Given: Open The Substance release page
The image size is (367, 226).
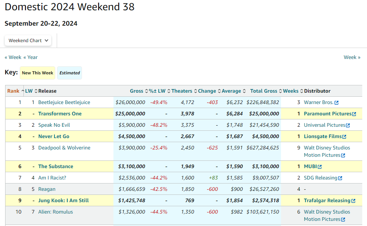Looking at the screenshot, I should coord(56,166).
